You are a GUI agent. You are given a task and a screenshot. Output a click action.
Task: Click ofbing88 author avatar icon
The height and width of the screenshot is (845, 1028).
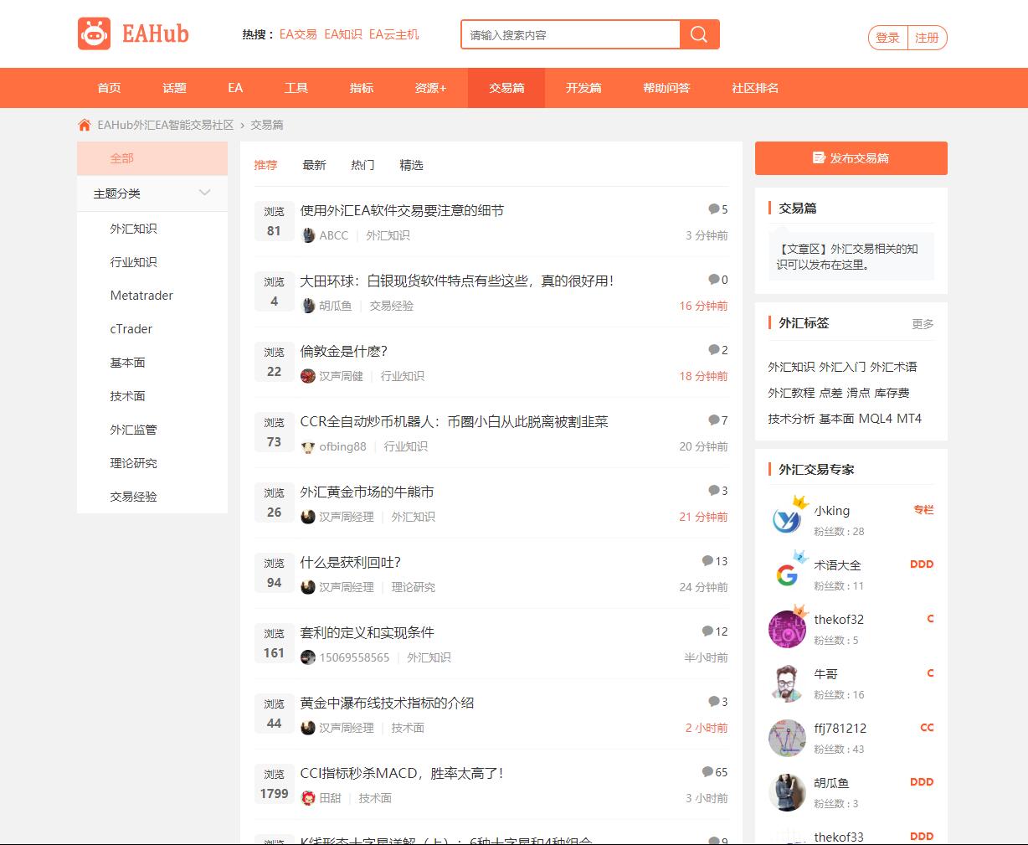click(308, 446)
